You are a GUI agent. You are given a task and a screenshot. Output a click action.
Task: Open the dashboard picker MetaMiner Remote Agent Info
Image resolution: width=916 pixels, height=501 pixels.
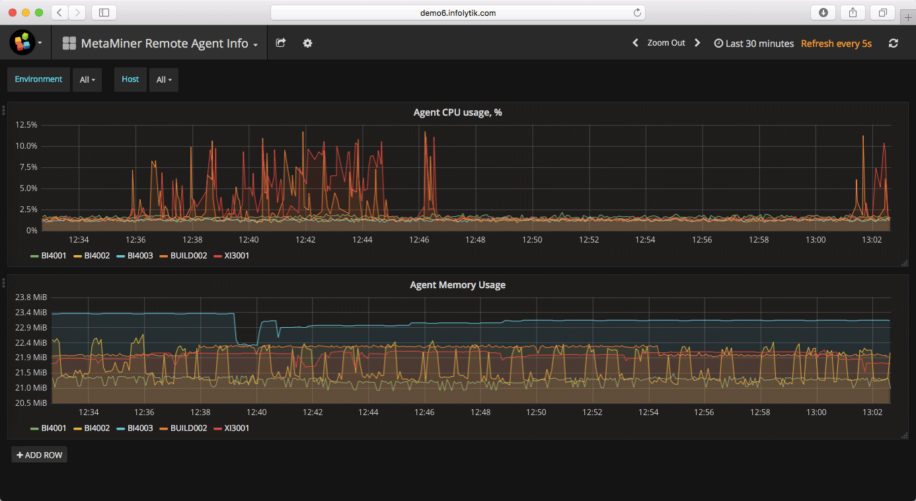[x=160, y=44]
